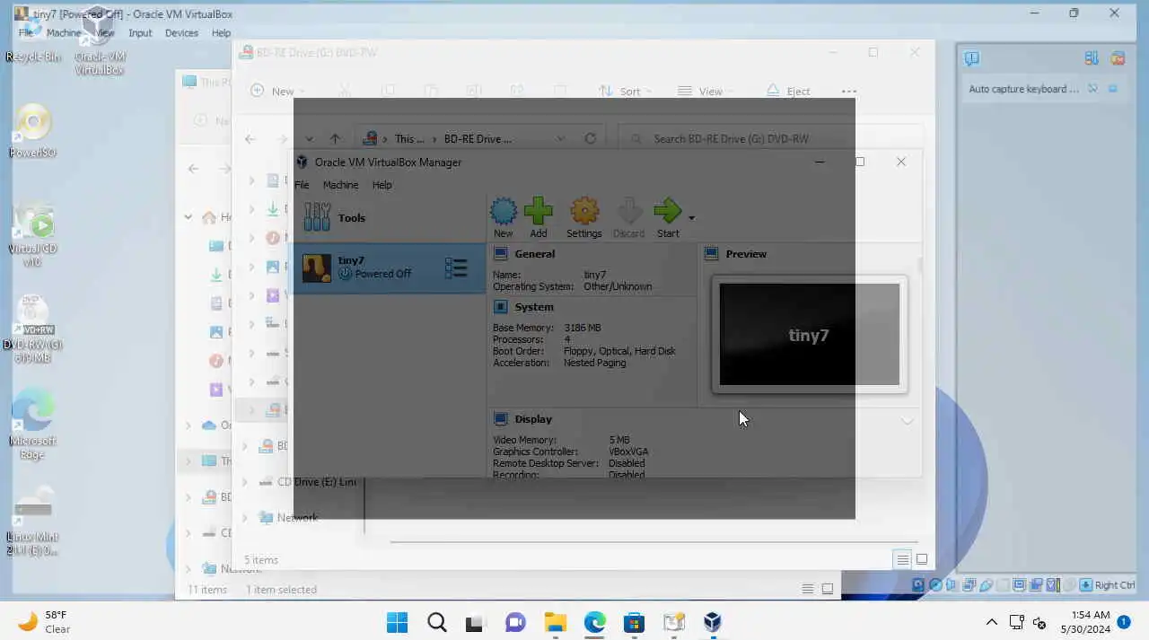This screenshot has width=1149, height=640.
Task: Open the Windows Start button
Action: coord(397,622)
